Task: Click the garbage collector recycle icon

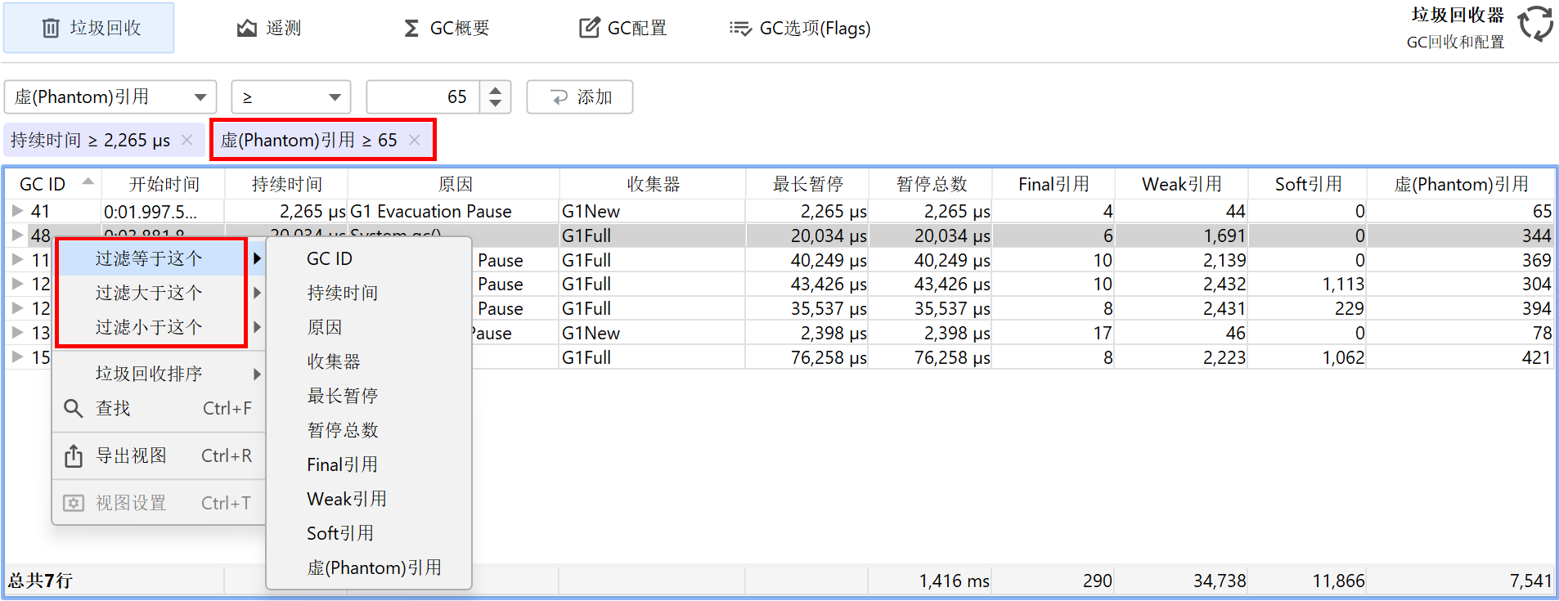Action: [1535, 24]
